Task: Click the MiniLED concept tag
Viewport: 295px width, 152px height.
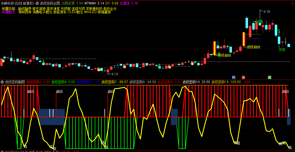Action: click(90, 12)
